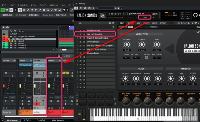Click the next program arrow beside Rock Kit
Screen dimensions: 200x122
click(x=127, y=14)
